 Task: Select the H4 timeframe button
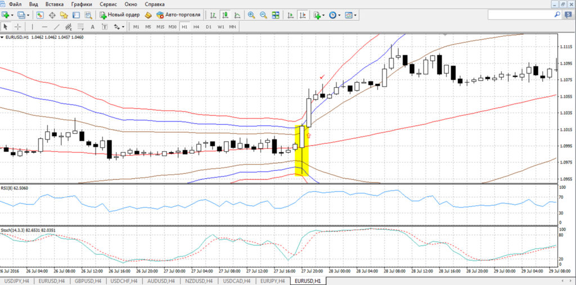196,26
